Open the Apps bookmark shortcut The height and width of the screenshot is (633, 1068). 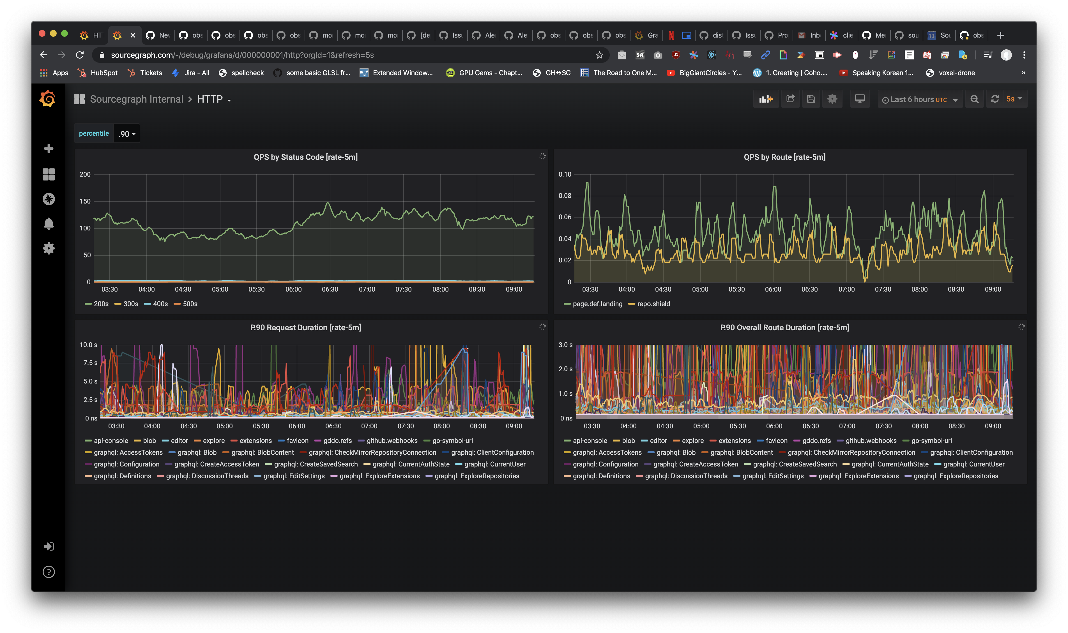[54, 73]
